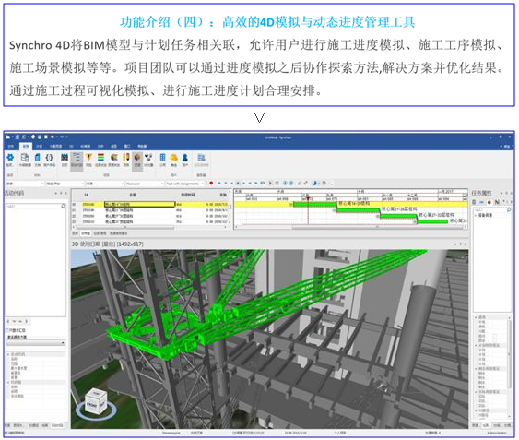This screenshot has height=440, width=519.
Task: Click the view cube in 3D viewport
Action: tap(96, 401)
